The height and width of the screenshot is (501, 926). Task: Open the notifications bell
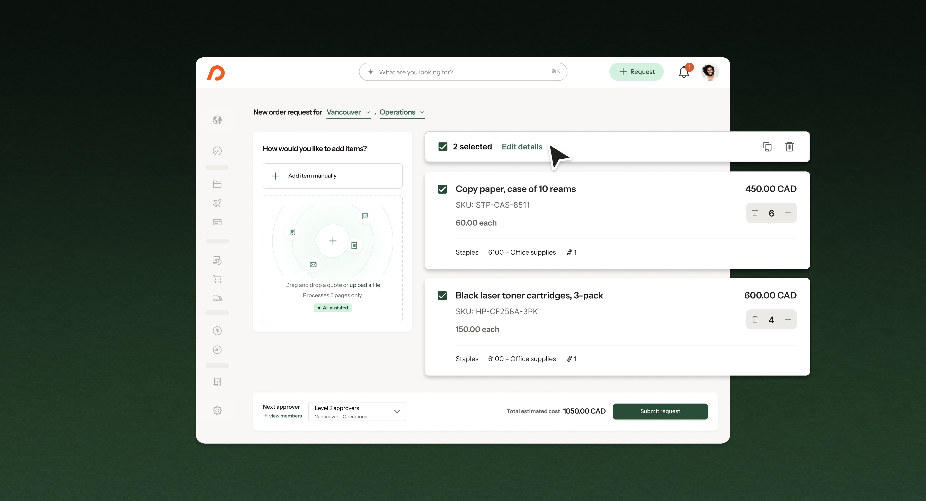point(684,72)
